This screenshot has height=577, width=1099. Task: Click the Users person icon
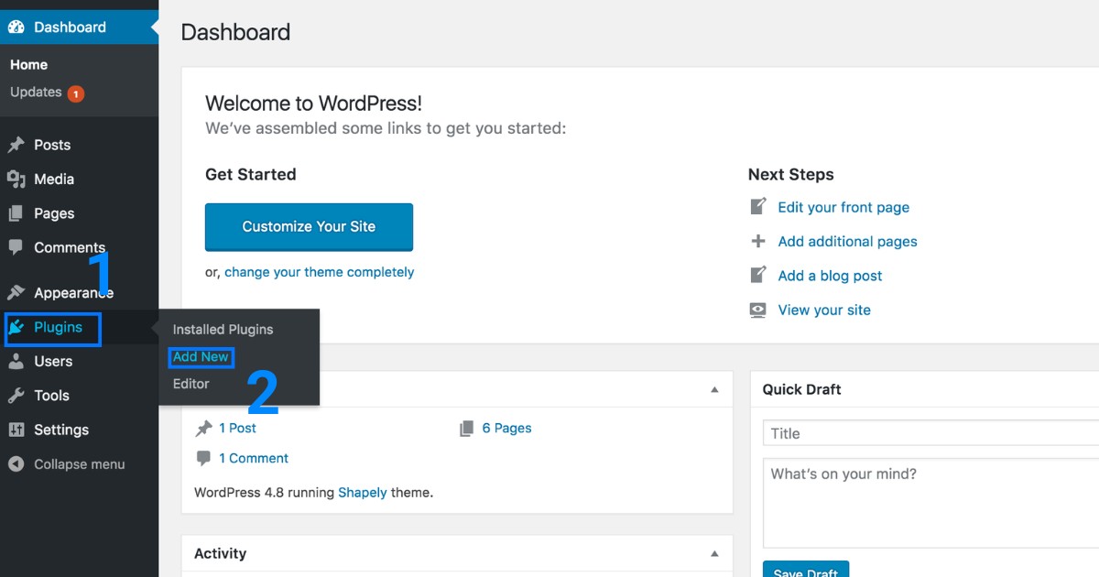[16, 362]
